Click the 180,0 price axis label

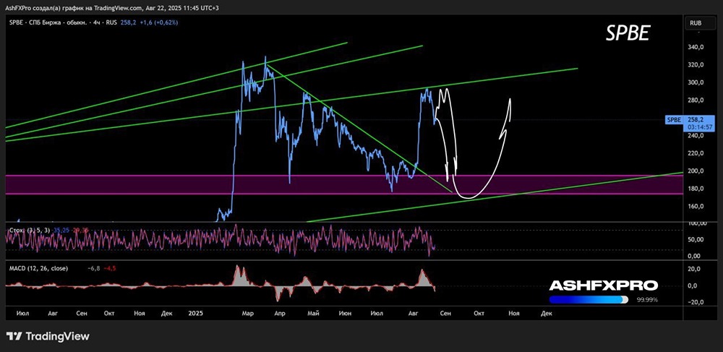(696, 189)
